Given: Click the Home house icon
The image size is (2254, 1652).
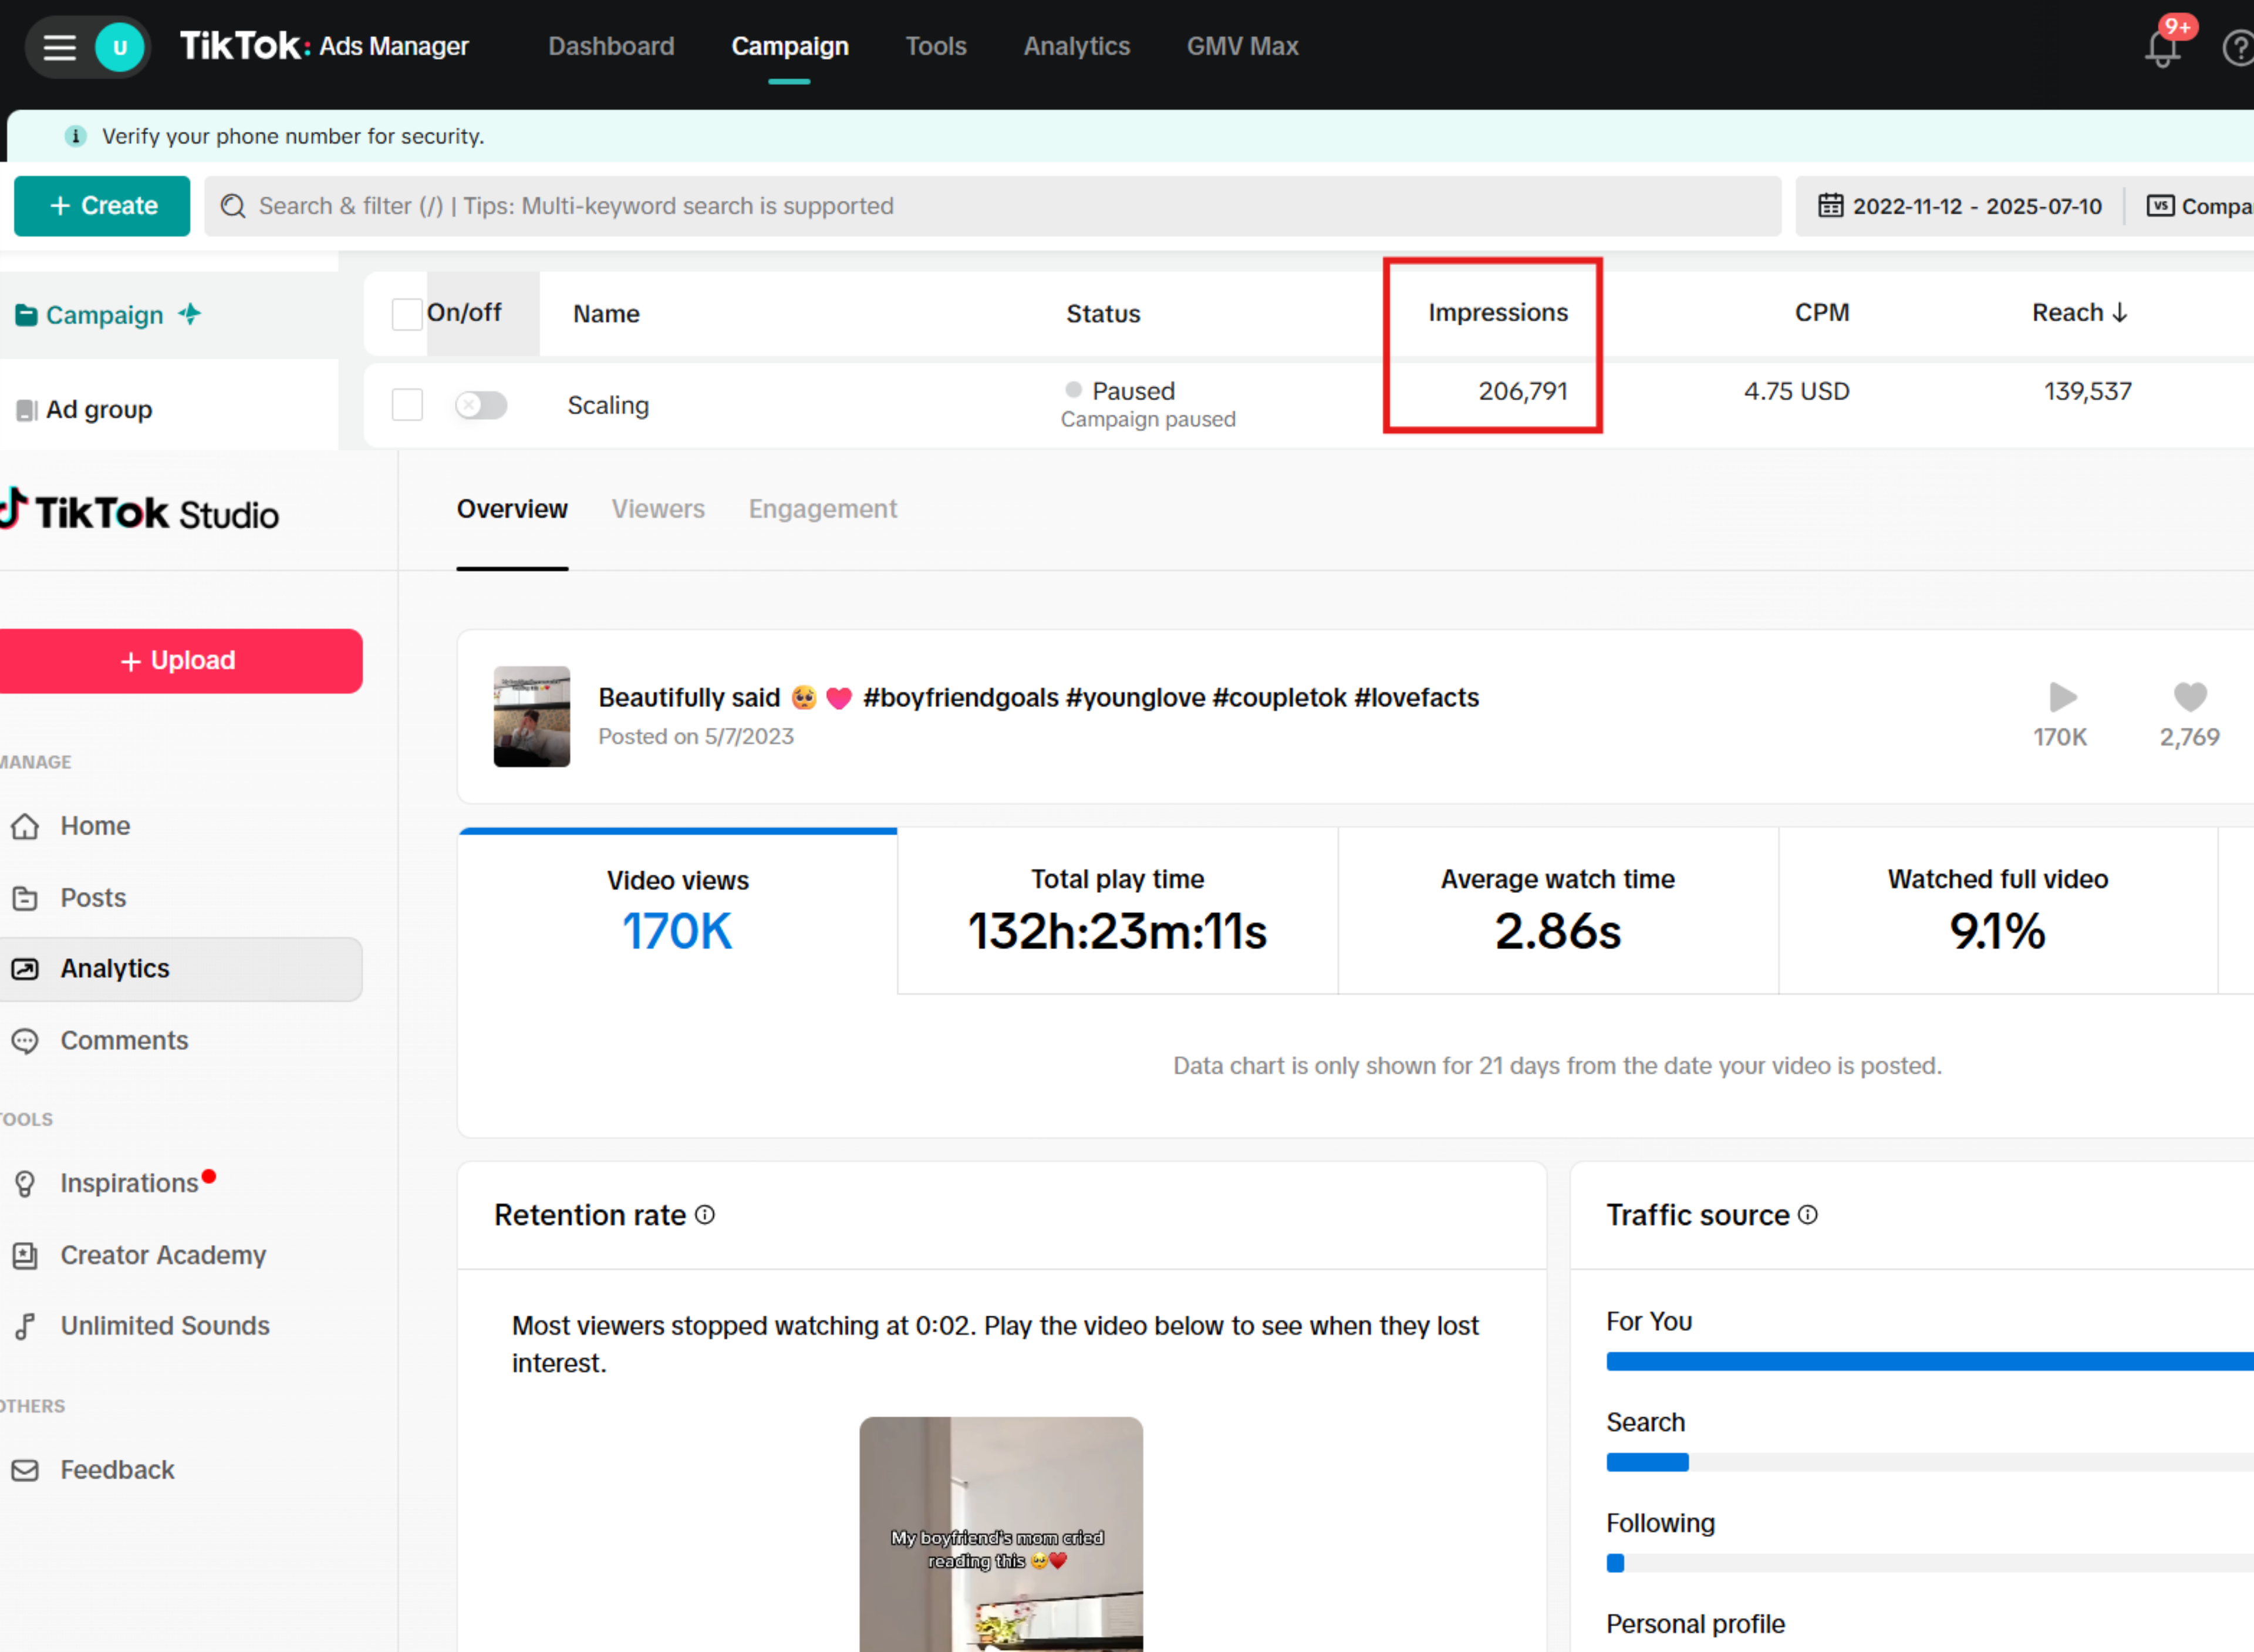Looking at the screenshot, I should point(25,826).
